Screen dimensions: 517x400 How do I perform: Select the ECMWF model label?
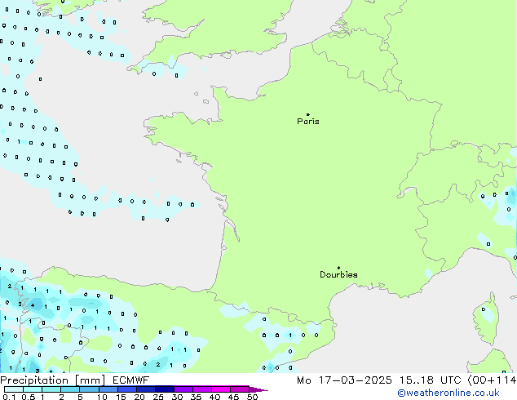(x=131, y=380)
